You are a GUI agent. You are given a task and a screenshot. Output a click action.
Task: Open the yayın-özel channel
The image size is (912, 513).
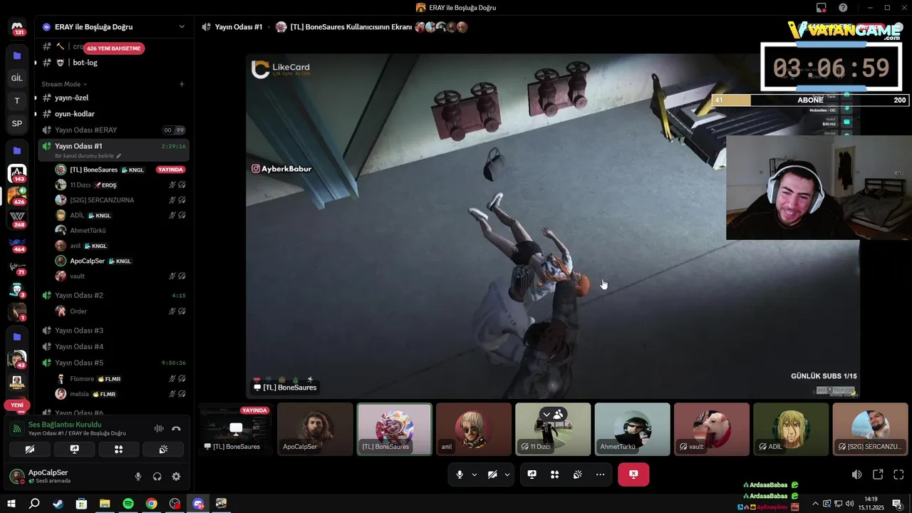click(x=114, y=98)
